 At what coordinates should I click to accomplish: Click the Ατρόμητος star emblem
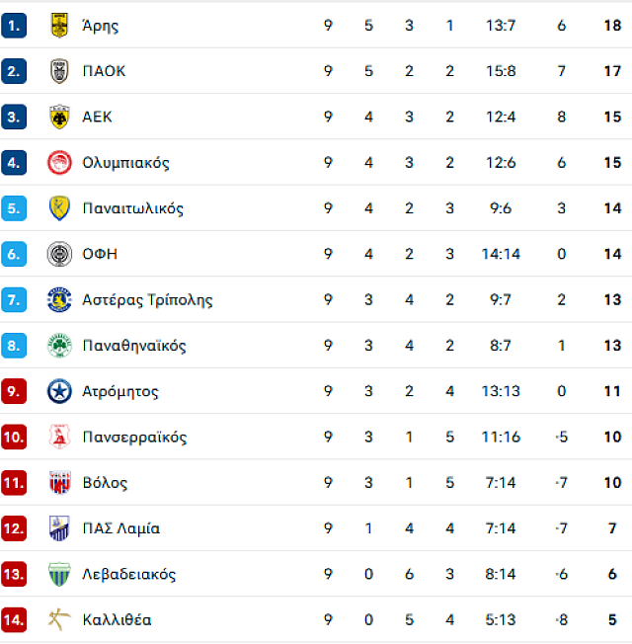(x=59, y=391)
